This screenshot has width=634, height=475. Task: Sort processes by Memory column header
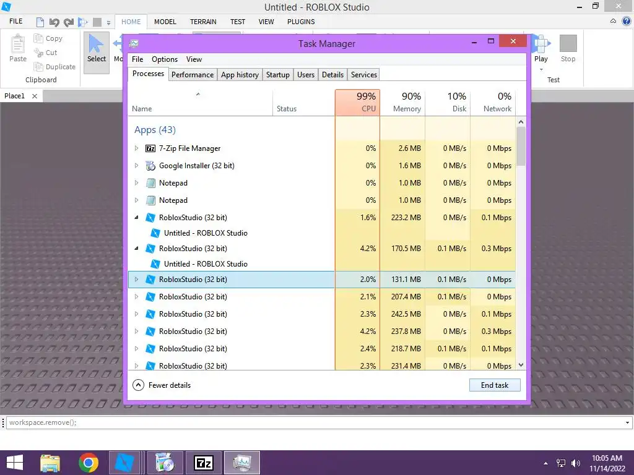pos(402,103)
